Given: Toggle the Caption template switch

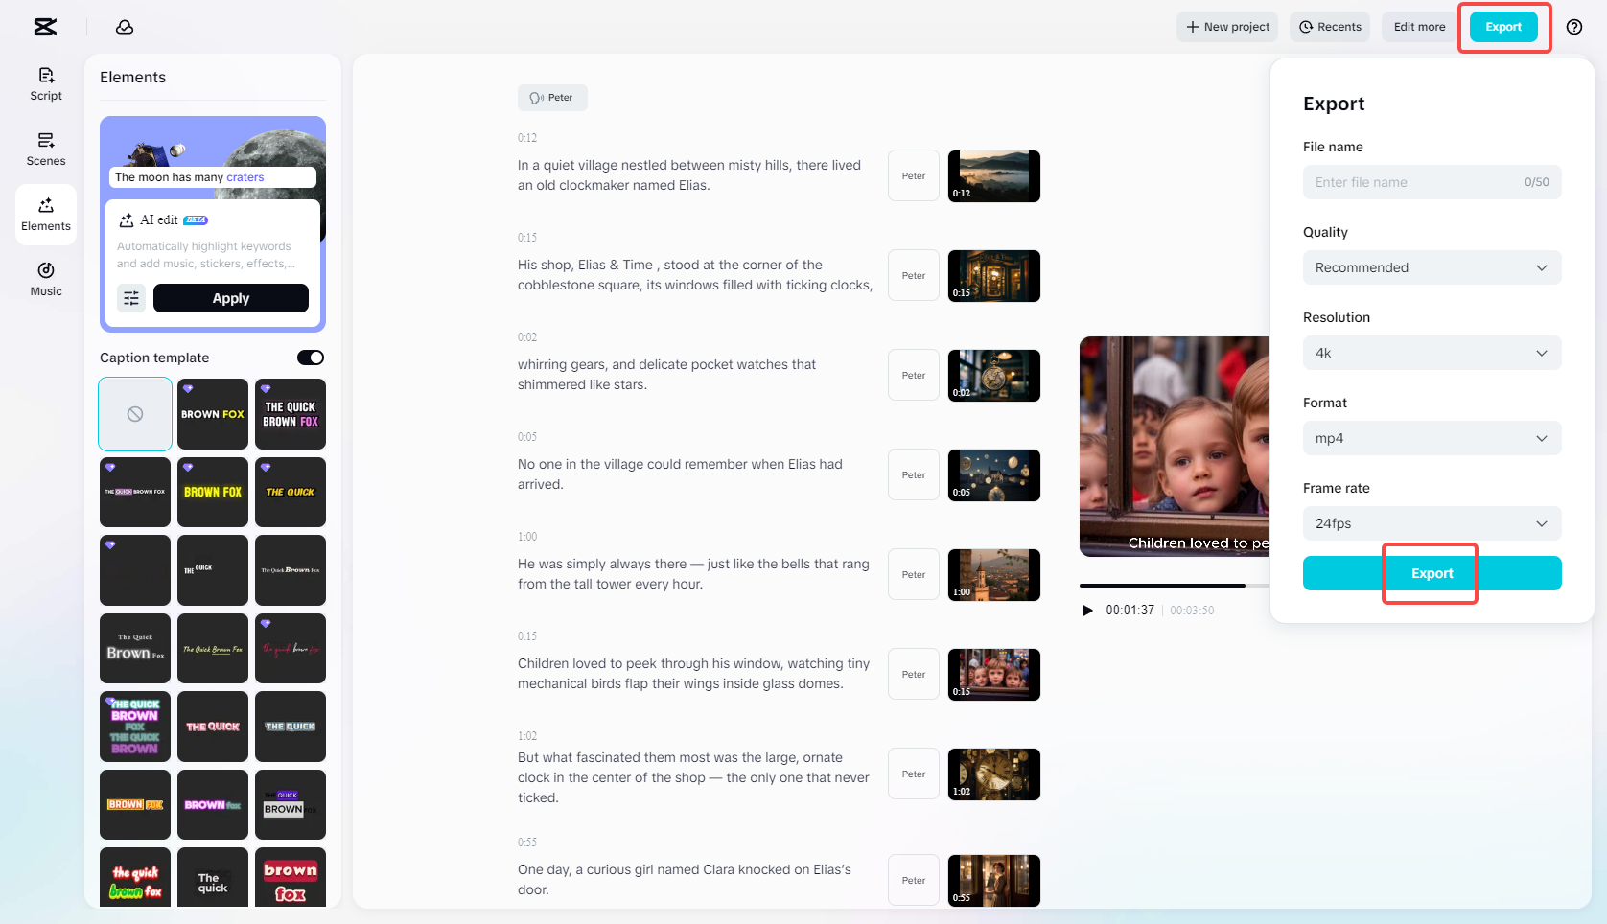Looking at the screenshot, I should pos(311,358).
